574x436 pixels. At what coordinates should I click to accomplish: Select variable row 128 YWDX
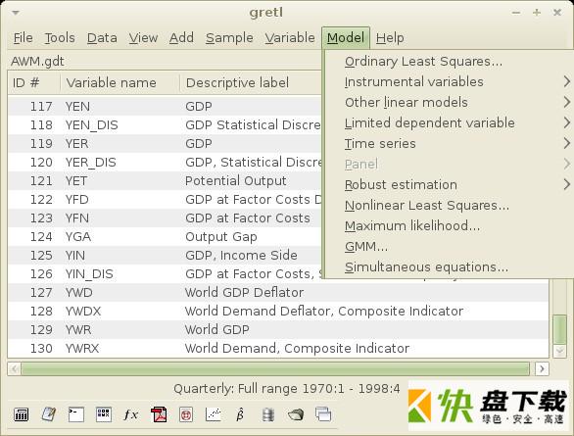(x=278, y=312)
